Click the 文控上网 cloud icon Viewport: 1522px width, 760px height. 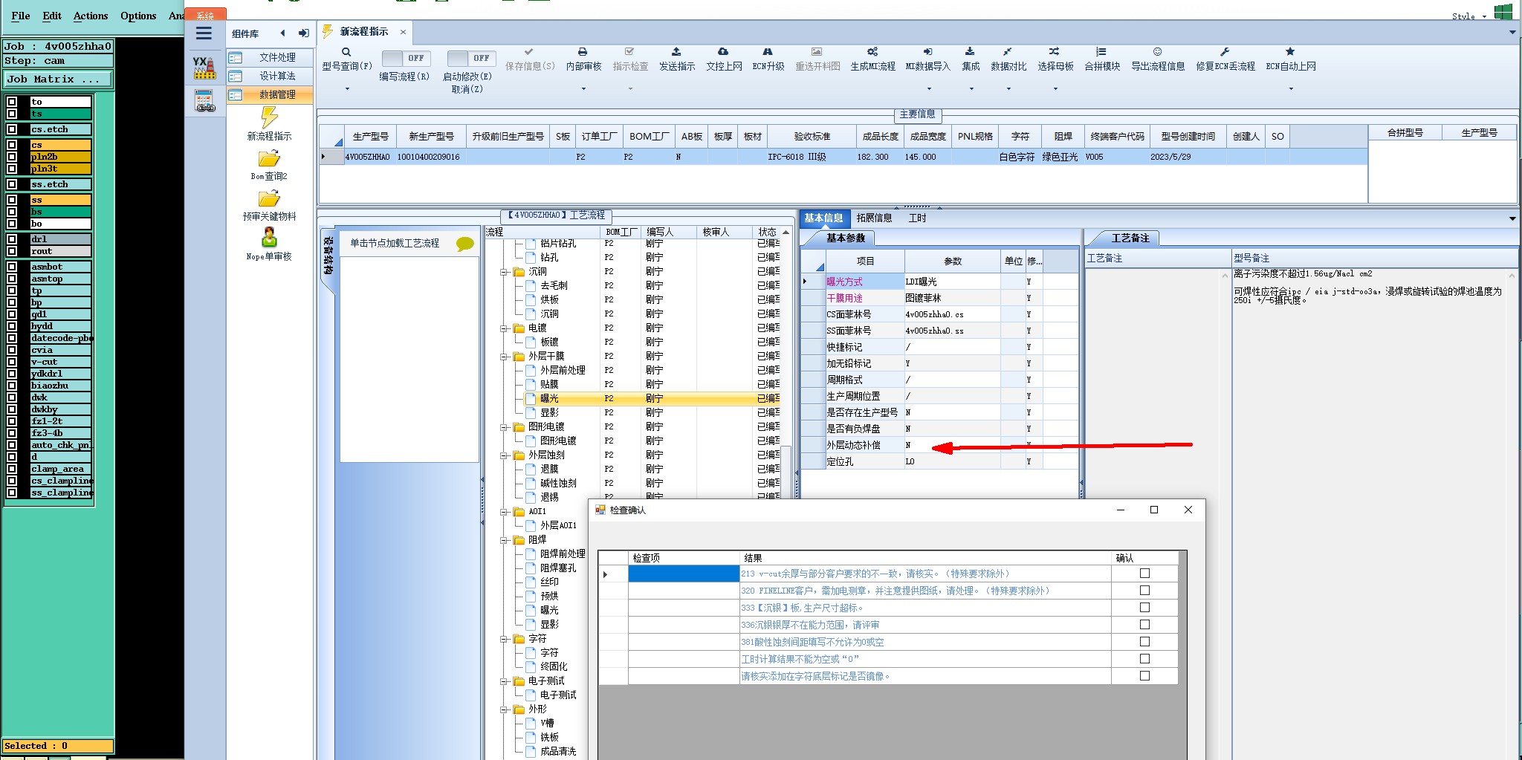pyautogui.click(x=723, y=52)
